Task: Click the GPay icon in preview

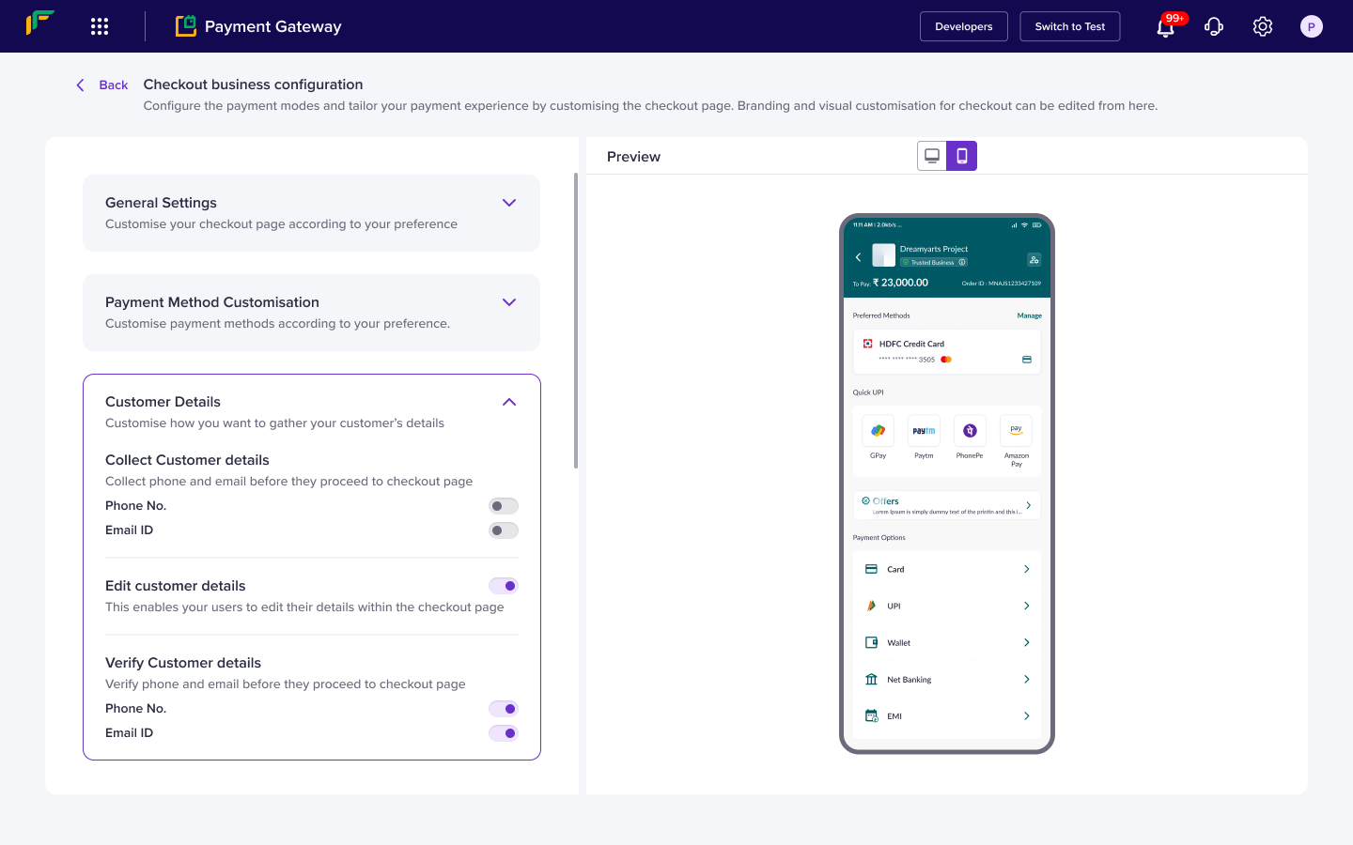Action: 878,431
